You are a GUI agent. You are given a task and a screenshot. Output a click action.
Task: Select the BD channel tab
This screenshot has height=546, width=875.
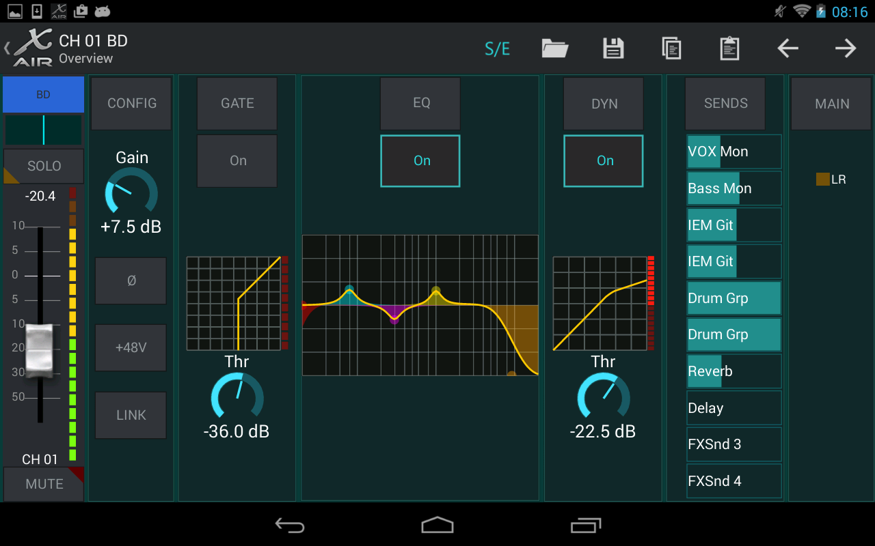click(43, 94)
